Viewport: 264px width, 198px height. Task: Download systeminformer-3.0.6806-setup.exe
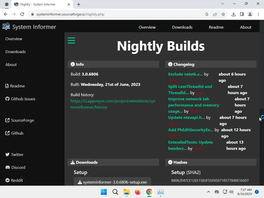coord(112,182)
